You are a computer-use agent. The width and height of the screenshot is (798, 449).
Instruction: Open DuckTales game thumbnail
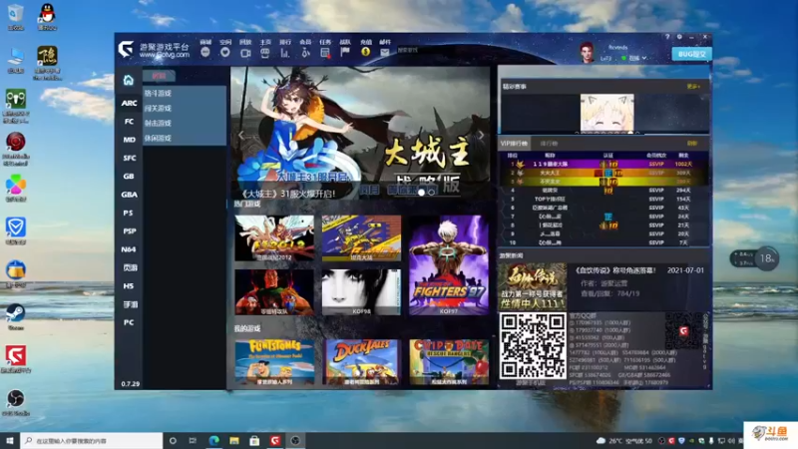click(x=361, y=362)
